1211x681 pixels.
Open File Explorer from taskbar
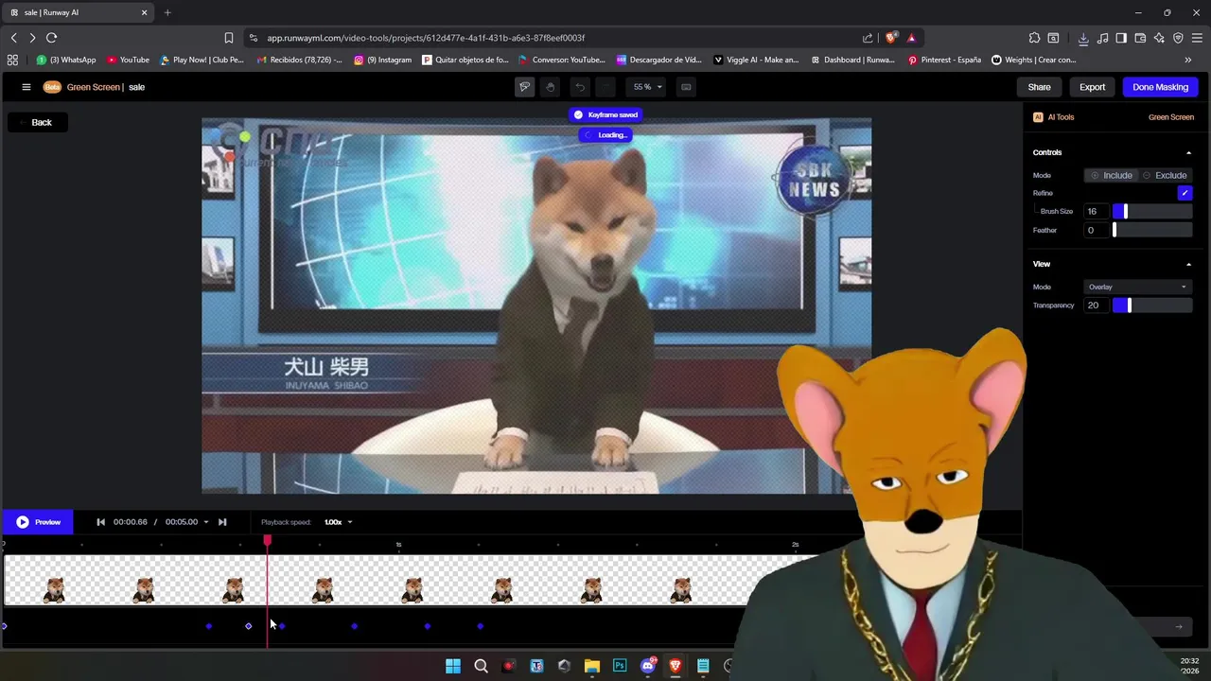592,666
